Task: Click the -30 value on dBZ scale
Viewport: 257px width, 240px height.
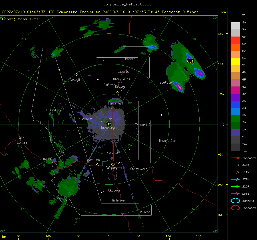Action: [x=245, y=151]
